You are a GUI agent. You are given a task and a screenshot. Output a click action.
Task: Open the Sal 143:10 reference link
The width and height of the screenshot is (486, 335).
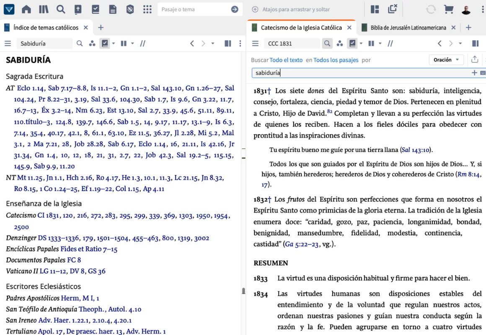(x=416, y=150)
